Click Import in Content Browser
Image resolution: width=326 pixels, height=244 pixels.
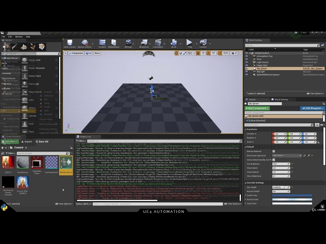(27, 142)
